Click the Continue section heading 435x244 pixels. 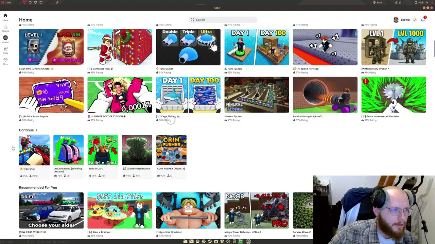[26, 130]
